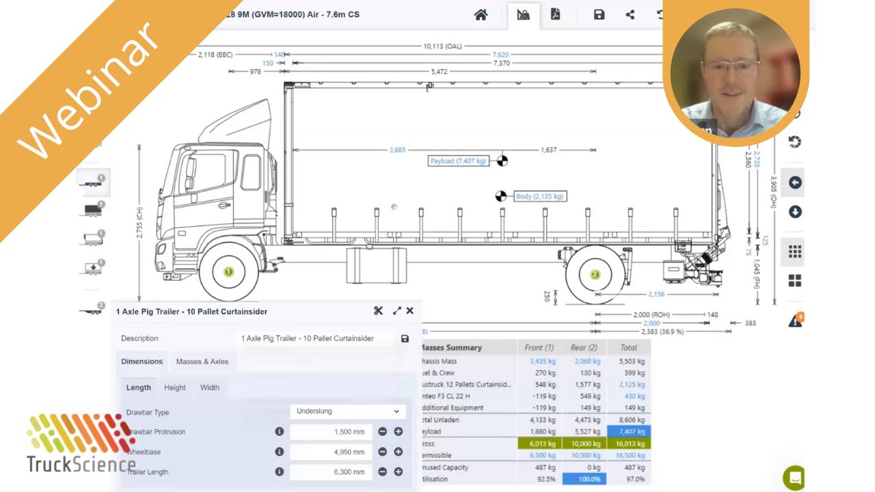
Task: Click the 7,620 blue dimension value
Action: (500, 55)
